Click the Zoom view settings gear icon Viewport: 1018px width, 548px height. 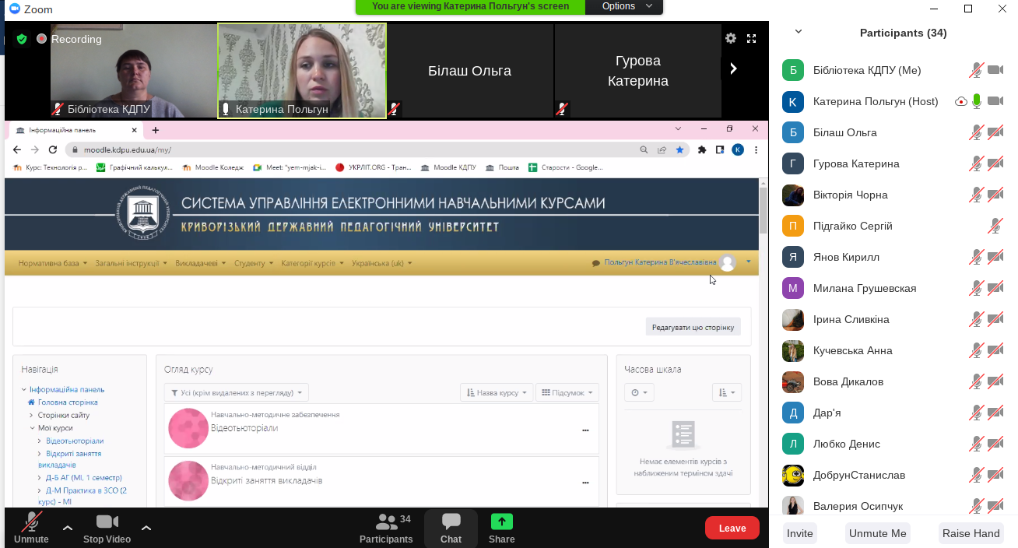[x=730, y=38]
